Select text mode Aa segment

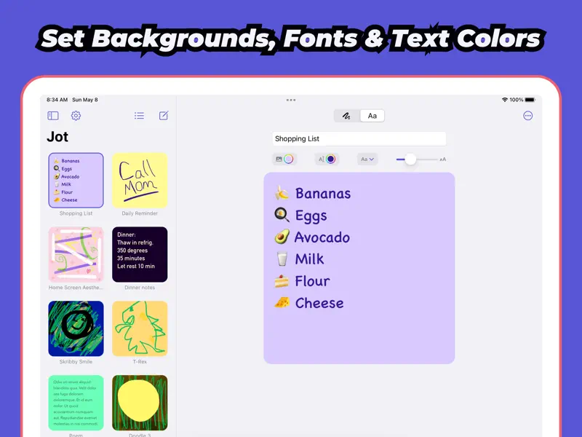click(372, 116)
